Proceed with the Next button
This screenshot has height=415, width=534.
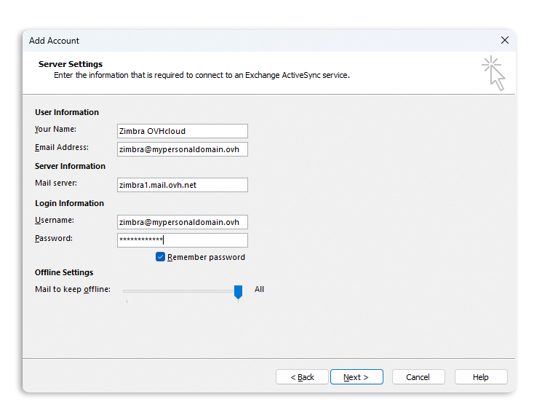[x=356, y=377]
